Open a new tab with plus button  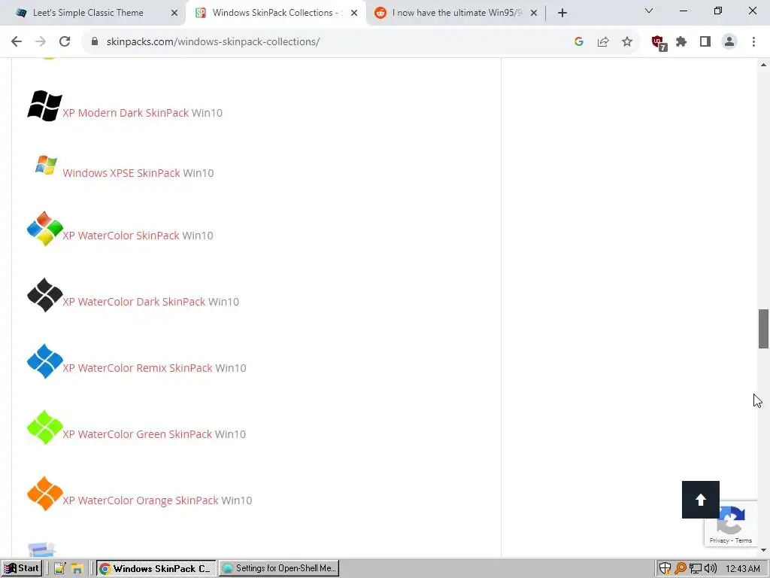tap(562, 13)
